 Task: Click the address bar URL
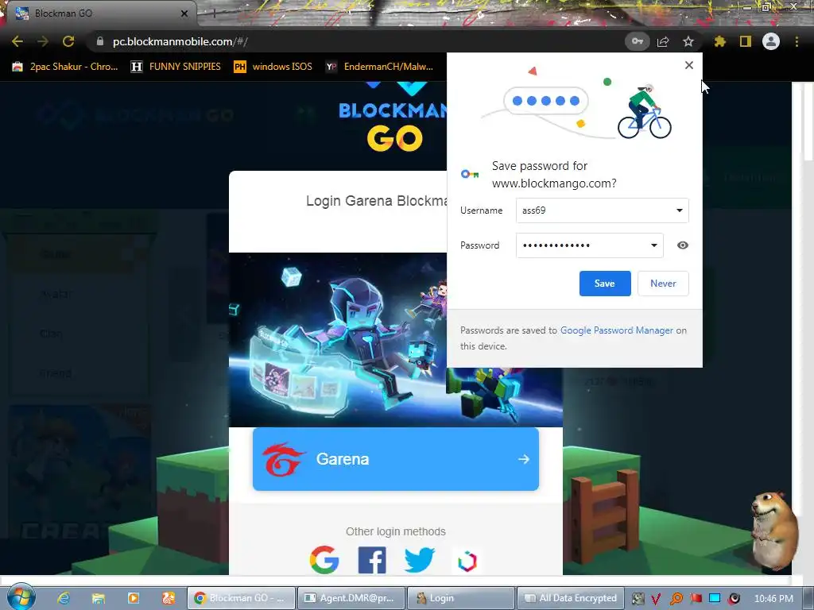[x=180, y=41]
